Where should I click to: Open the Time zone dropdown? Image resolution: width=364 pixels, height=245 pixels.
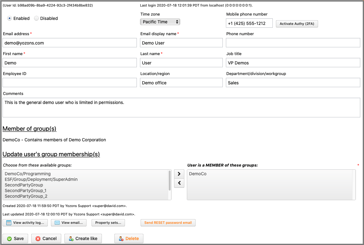pyautogui.click(x=160, y=22)
